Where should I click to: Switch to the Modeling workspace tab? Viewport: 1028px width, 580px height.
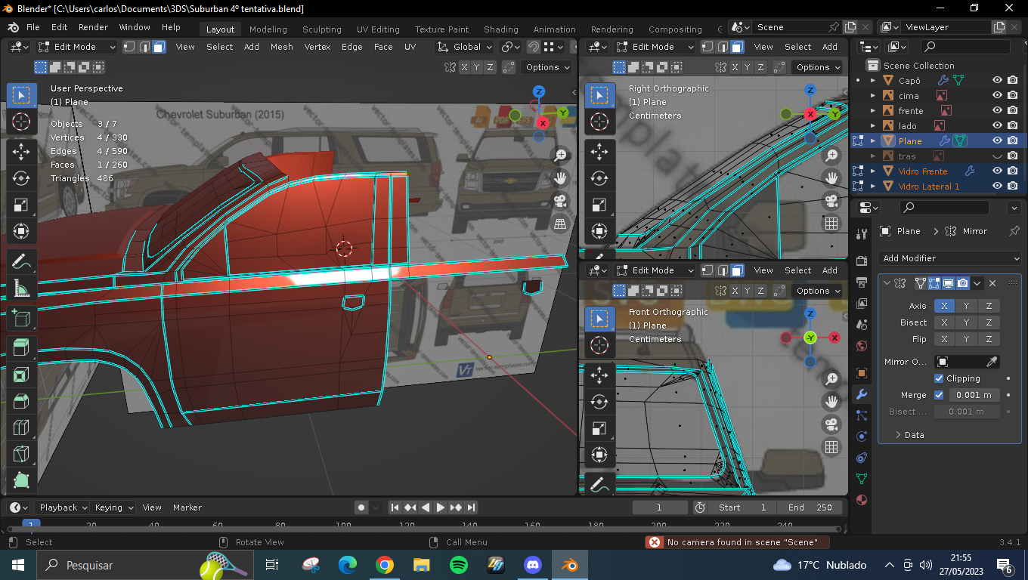tap(268, 29)
